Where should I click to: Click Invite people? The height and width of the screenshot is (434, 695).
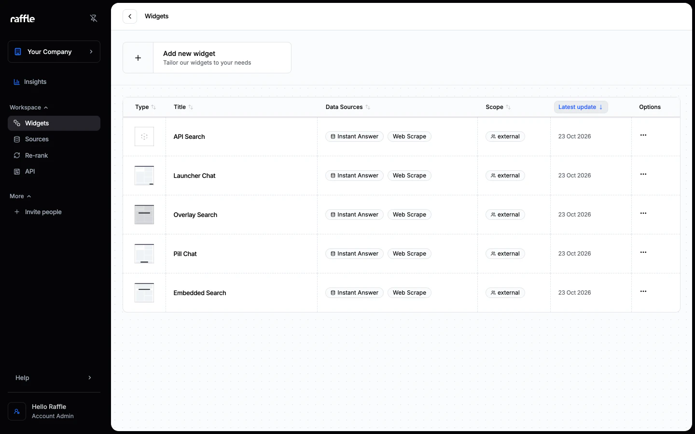54,212
